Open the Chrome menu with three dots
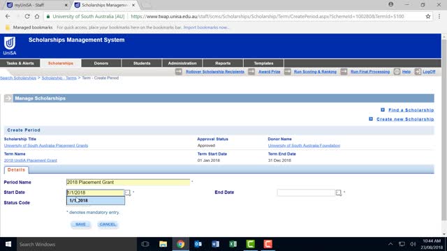The height and width of the screenshot is (251, 447). click(x=439, y=17)
